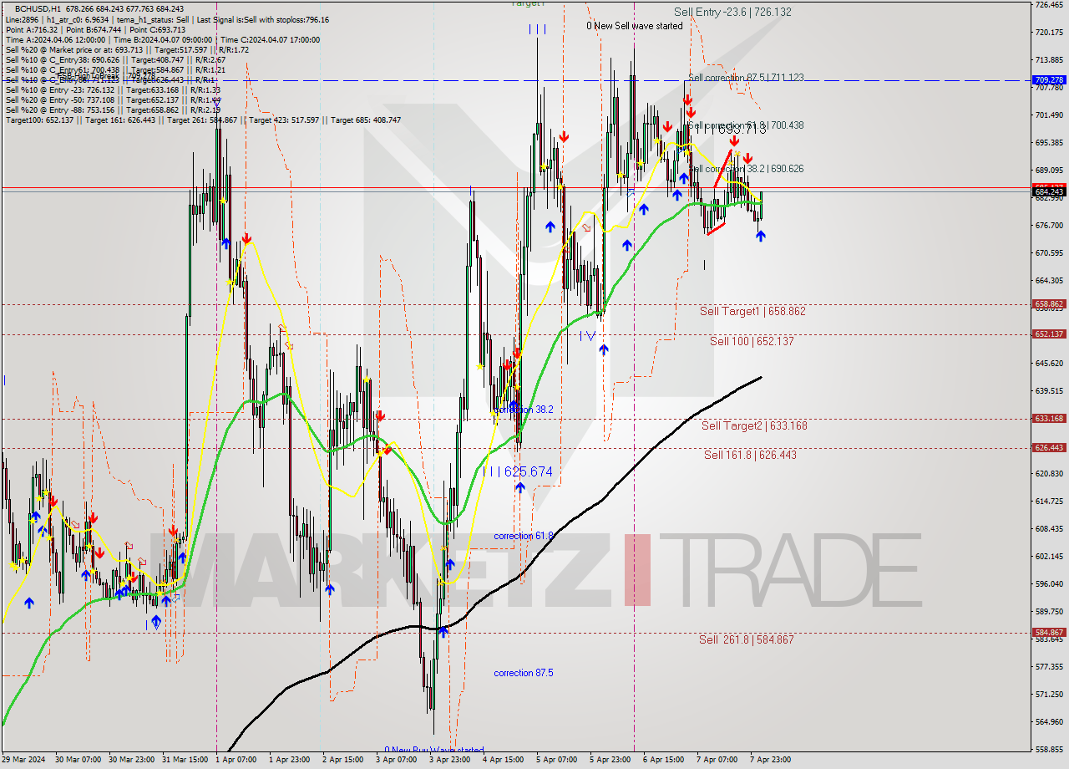
Task: Click the '29 Mar 2024' date label
Action: 24,760
